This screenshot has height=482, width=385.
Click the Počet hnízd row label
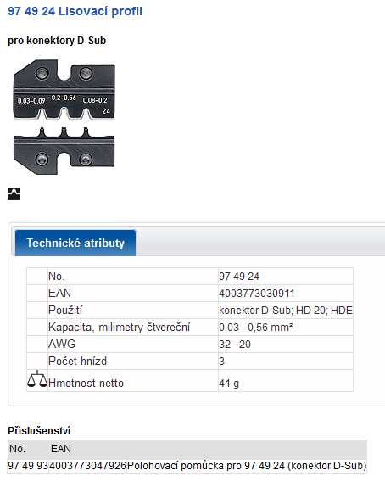(78, 361)
